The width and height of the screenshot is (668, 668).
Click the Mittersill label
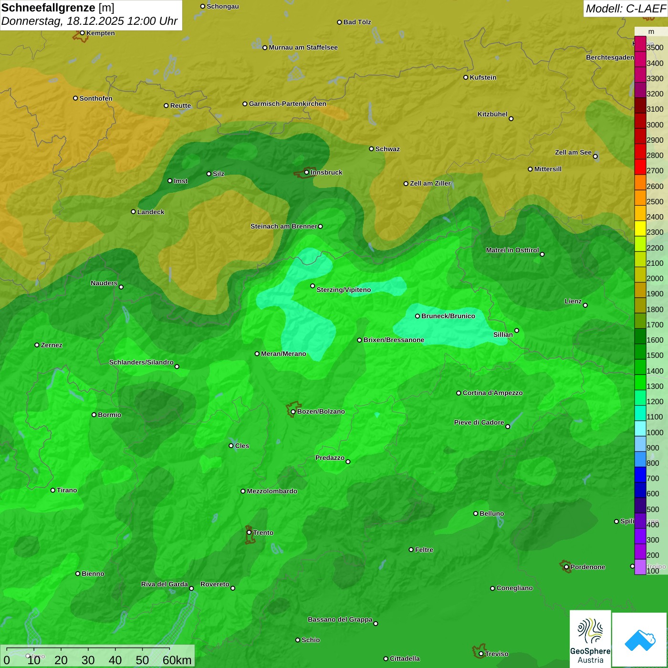[x=548, y=169]
